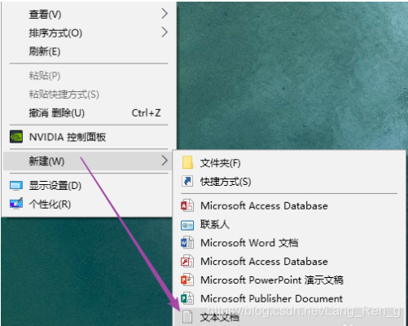Image resolution: width=408 pixels, height=326 pixels.
Task: Click the Word document icon
Action: pos(187,243)
